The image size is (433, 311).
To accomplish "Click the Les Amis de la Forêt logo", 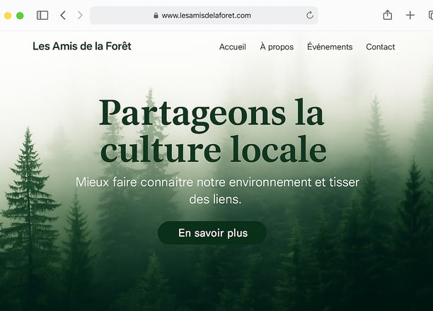I will pos(82,46).
